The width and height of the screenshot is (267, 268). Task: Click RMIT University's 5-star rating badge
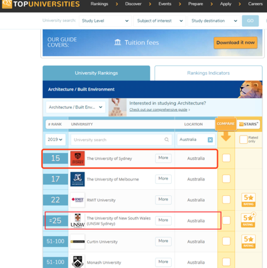(249, 200)
